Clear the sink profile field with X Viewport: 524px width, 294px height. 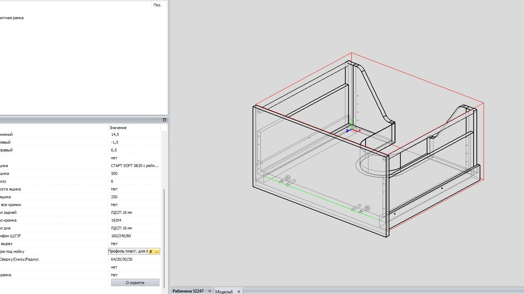151,251
